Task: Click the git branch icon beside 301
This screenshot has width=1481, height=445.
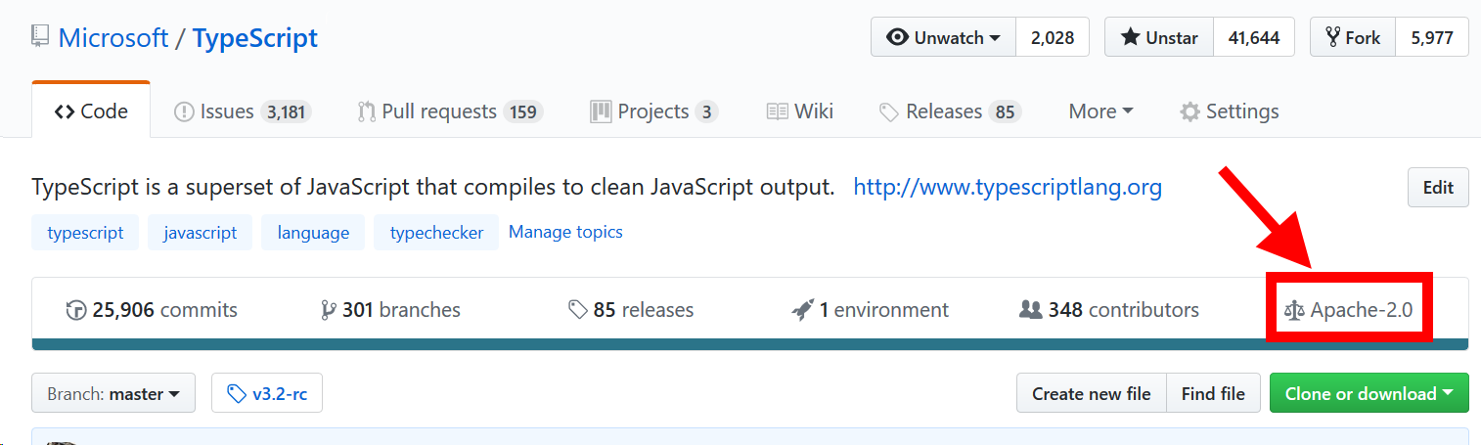Action: coord(328,311)
